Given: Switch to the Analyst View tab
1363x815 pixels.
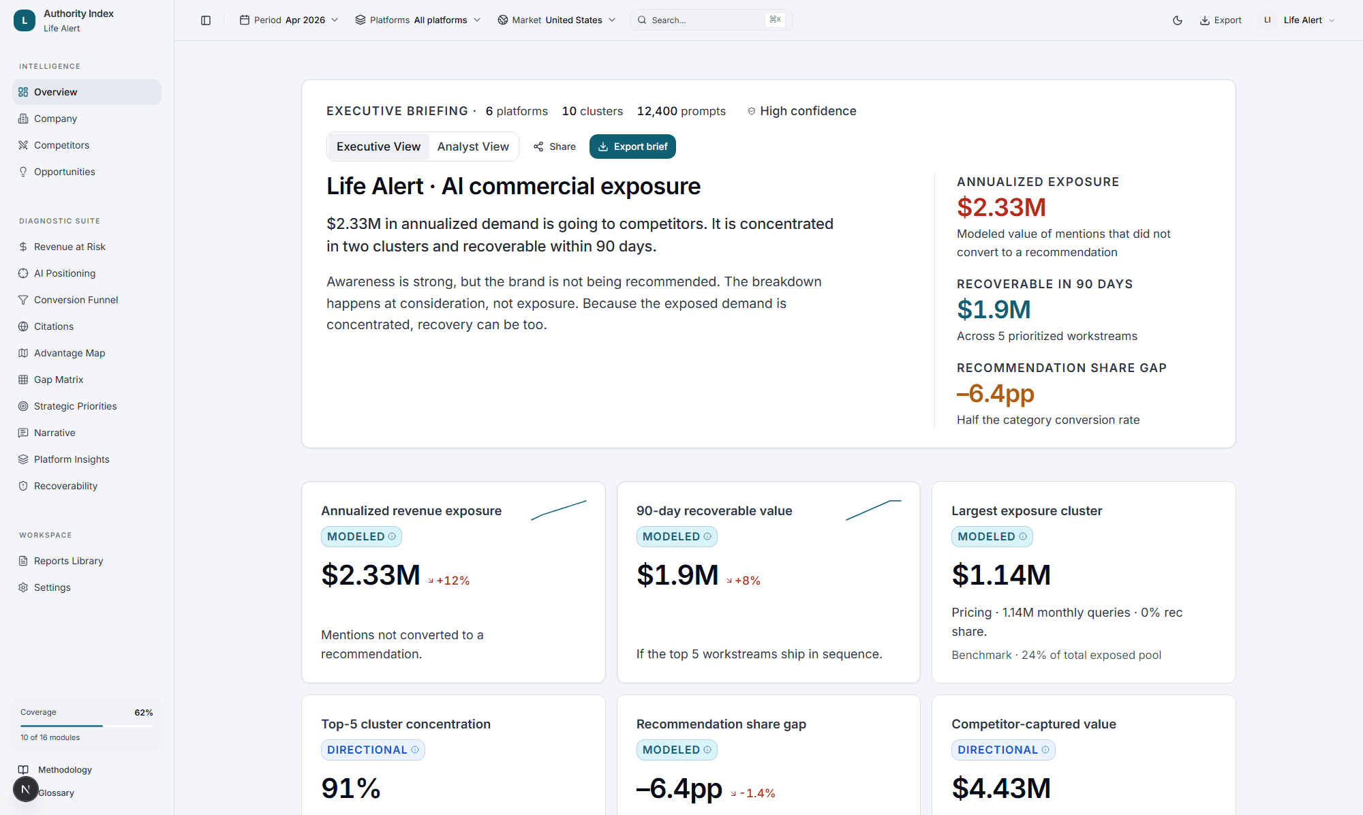Looking at the screenshot, I should pyautogui.click(x=473, y=147).
